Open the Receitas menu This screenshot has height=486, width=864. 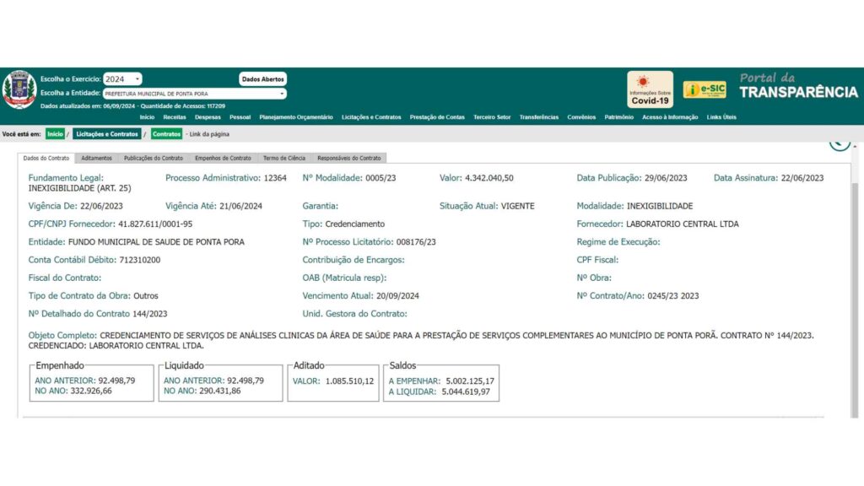tap(175, 117)
